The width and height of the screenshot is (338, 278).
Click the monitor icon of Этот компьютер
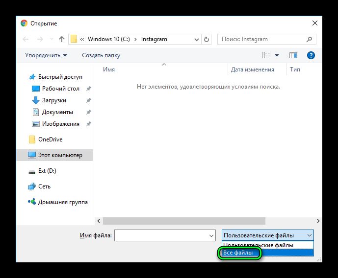[x=32, y=155]
